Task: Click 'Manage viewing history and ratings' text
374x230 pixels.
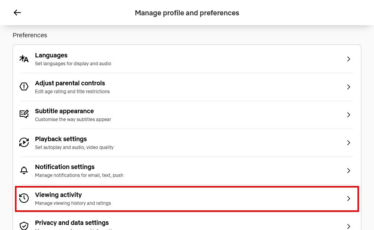Action: point(73,203)
